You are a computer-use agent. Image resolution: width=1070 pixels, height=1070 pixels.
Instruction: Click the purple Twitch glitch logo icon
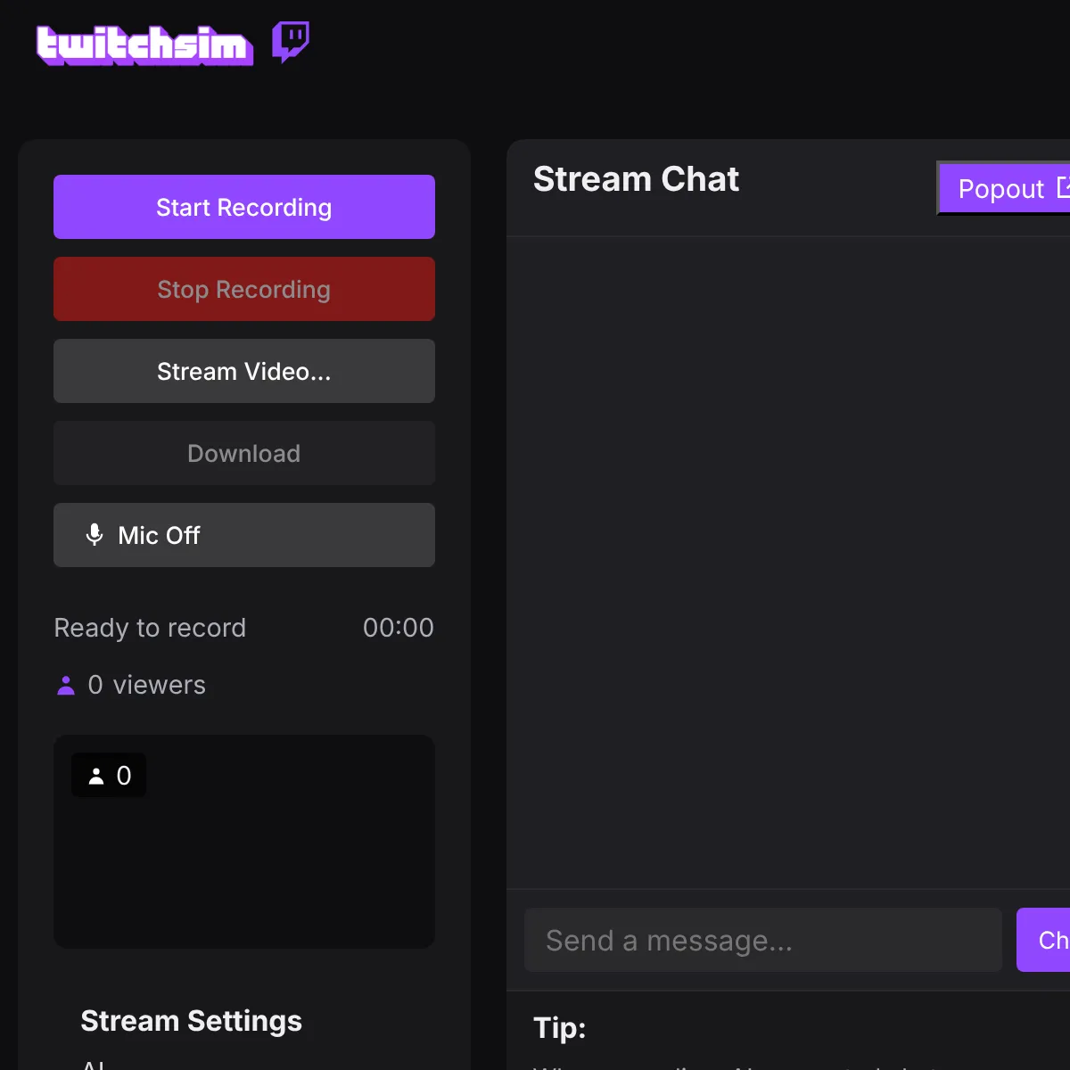coord(291,42)
